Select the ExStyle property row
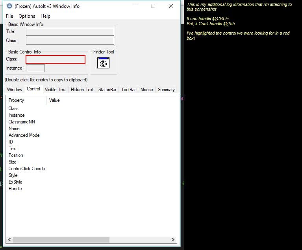Image resolution: width=302 pixels, height=250 pixels. 91,182
